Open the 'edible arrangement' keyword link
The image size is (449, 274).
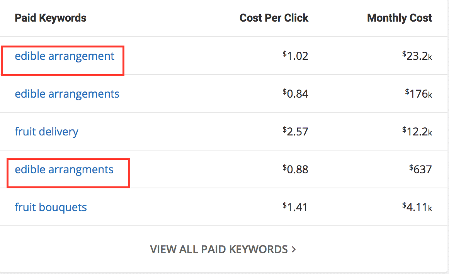point(65,56)
